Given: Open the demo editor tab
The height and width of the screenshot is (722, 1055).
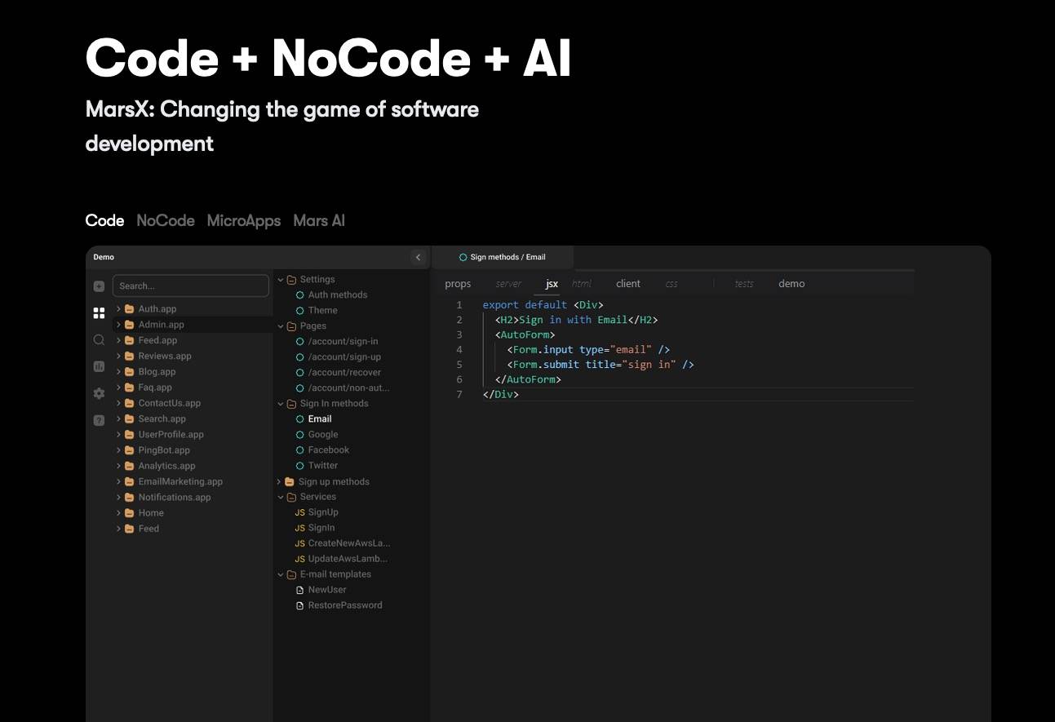Looking at the screenshot, I should 791,284.
